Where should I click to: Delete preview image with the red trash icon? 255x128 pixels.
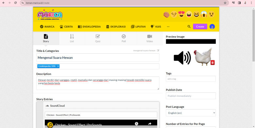coord(212,63)
